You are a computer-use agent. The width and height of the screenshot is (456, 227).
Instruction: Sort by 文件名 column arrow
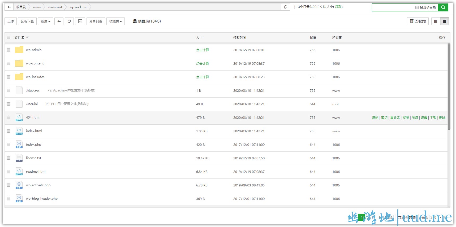point(27,38)
